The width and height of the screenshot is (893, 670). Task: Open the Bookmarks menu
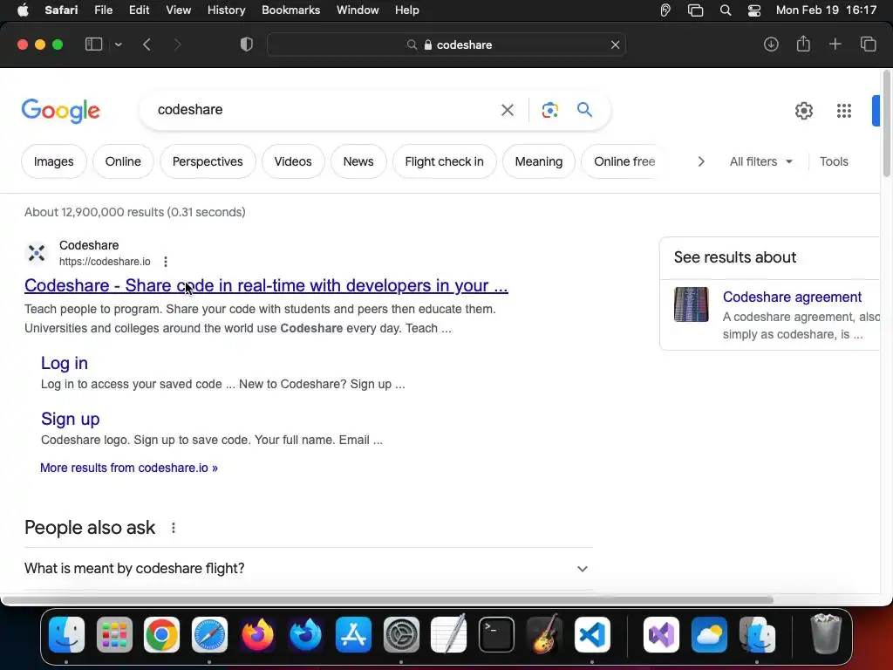point(290,10)
